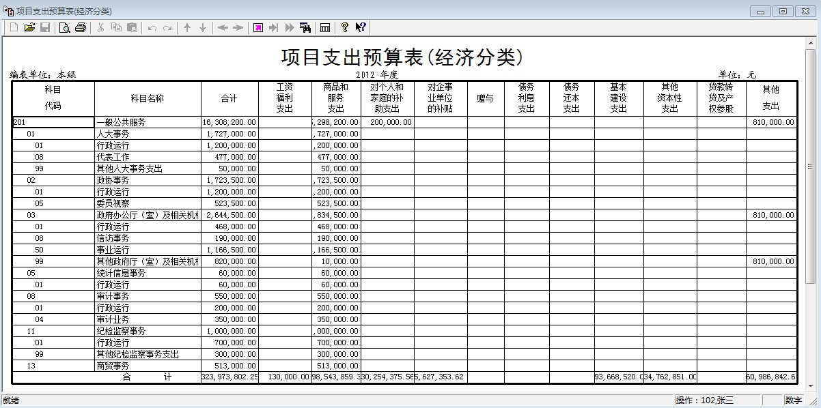Open the calculator toolbar icon
Screen dimensions: 821x408
[325, 27]
